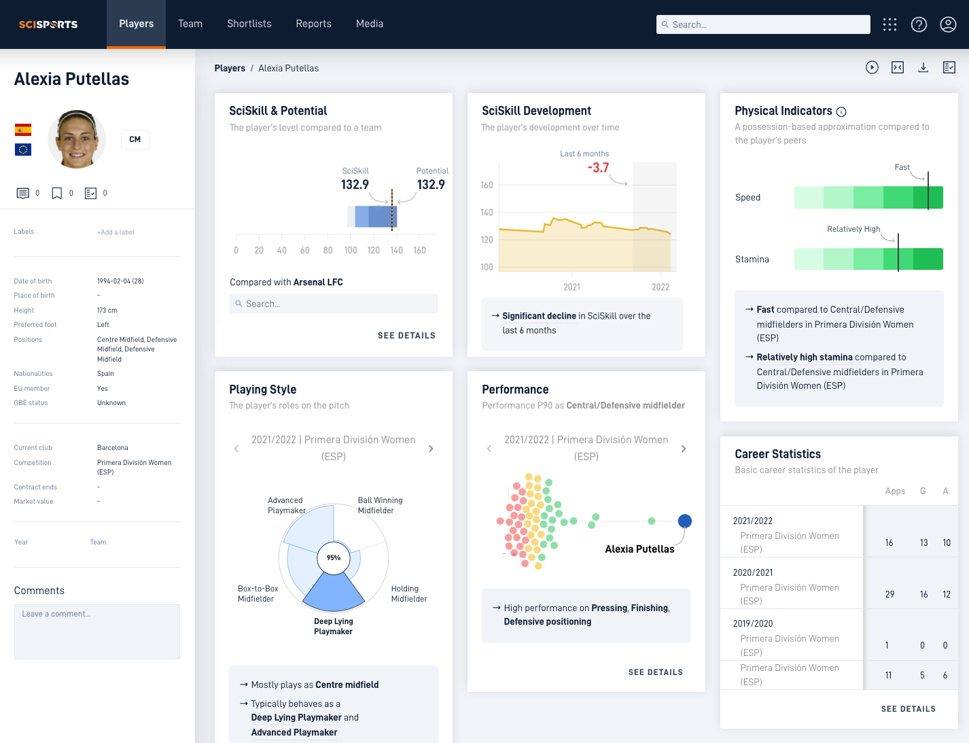Image resolution: width=969 pixels, height=743 pixels.
Task: Open the Players tab
Action: click(x=136, y=24)
